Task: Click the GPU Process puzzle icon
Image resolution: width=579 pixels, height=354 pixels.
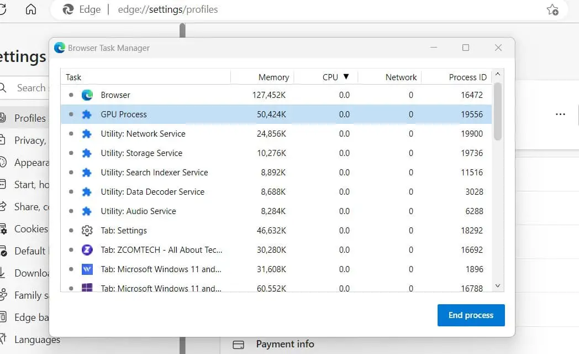Action: tap(87, 114)
